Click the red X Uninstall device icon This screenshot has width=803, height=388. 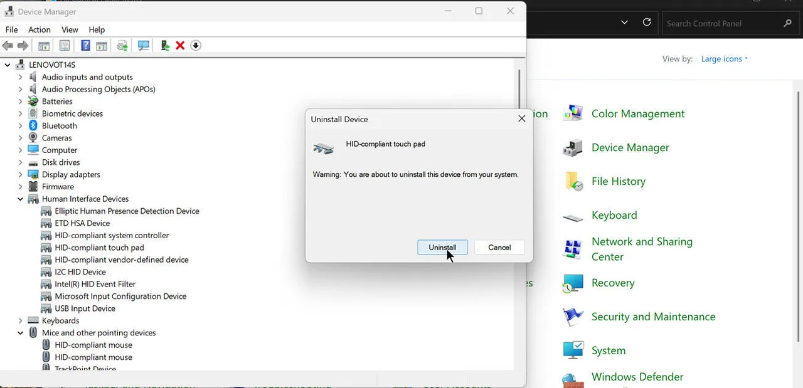[181, 45]
